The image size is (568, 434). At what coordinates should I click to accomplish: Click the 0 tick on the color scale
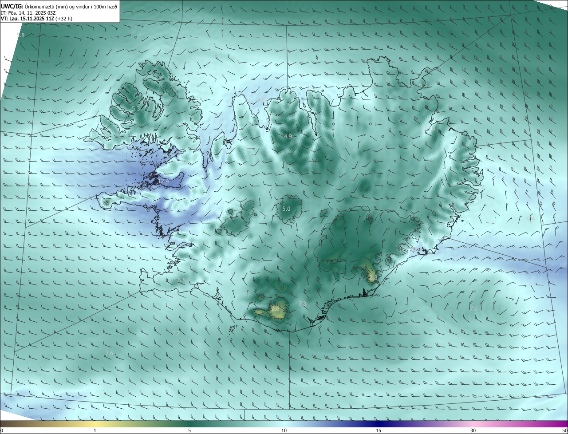[2, 430]
